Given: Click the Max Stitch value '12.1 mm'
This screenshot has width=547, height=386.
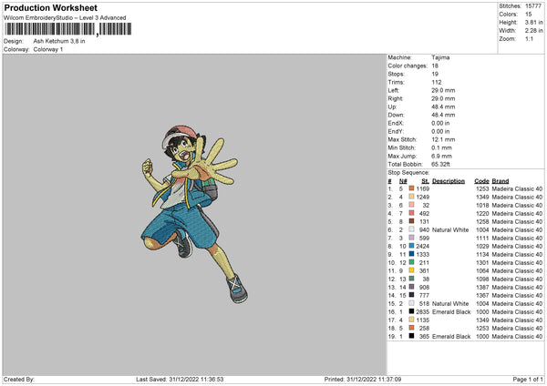Looking at the screenshot, I should click(x=443, y=139).
